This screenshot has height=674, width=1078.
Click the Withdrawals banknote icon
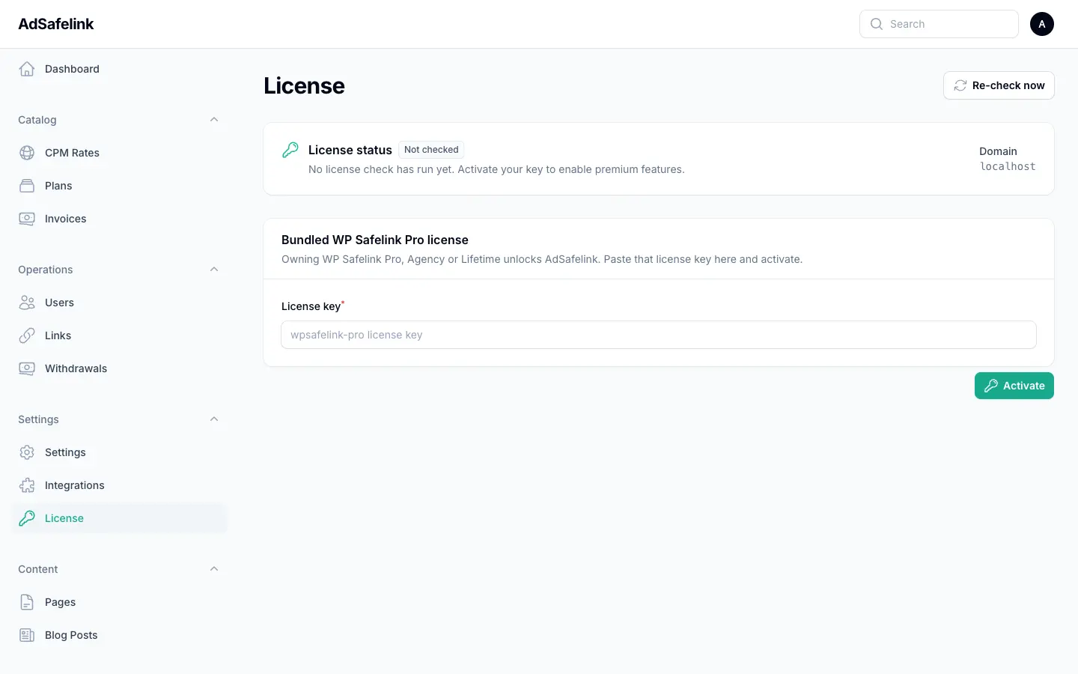tap(27, 368)
